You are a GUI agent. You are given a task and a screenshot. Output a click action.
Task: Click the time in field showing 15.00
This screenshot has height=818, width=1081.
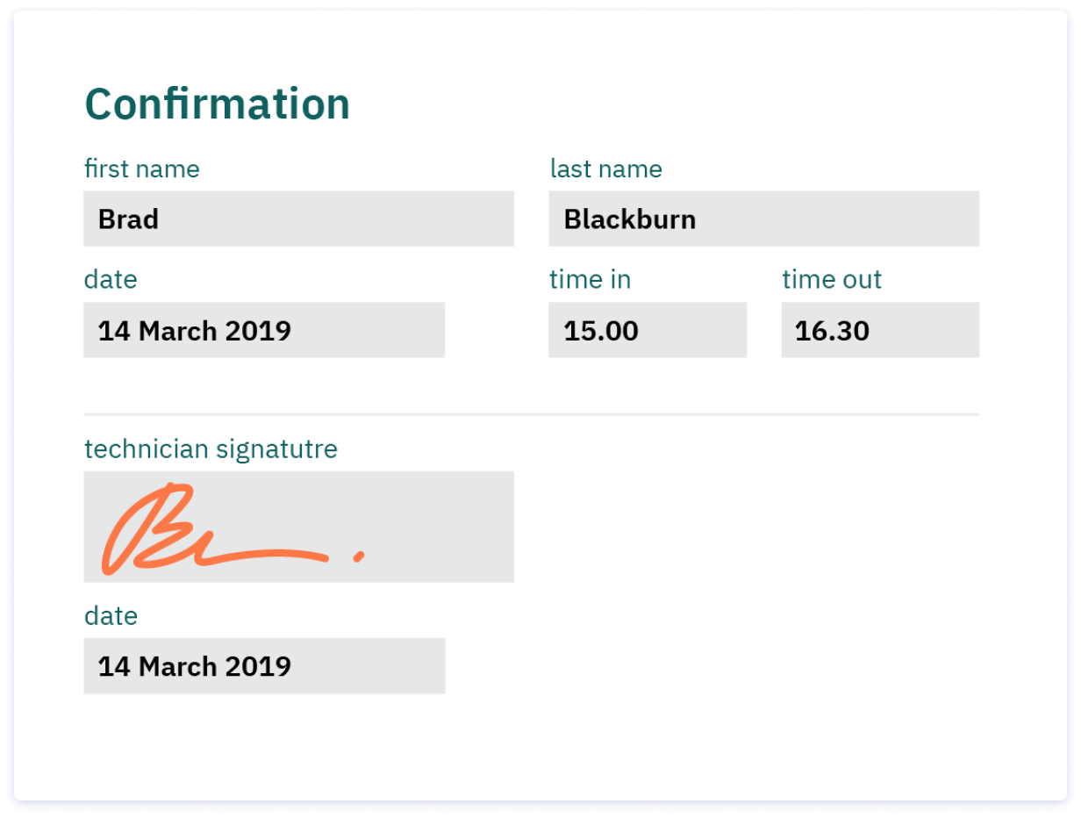point(647,330)
